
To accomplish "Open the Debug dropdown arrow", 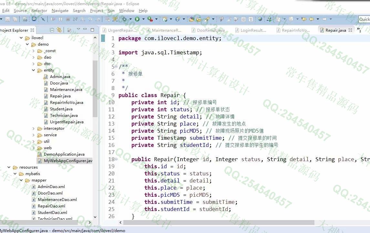I will pos(130,19).
